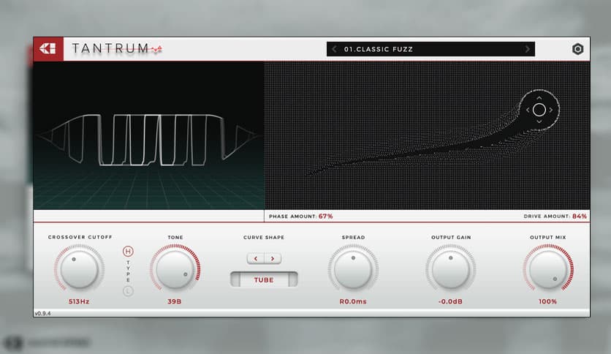Click the Crossover Cutoff knob

tap(79, 269)
